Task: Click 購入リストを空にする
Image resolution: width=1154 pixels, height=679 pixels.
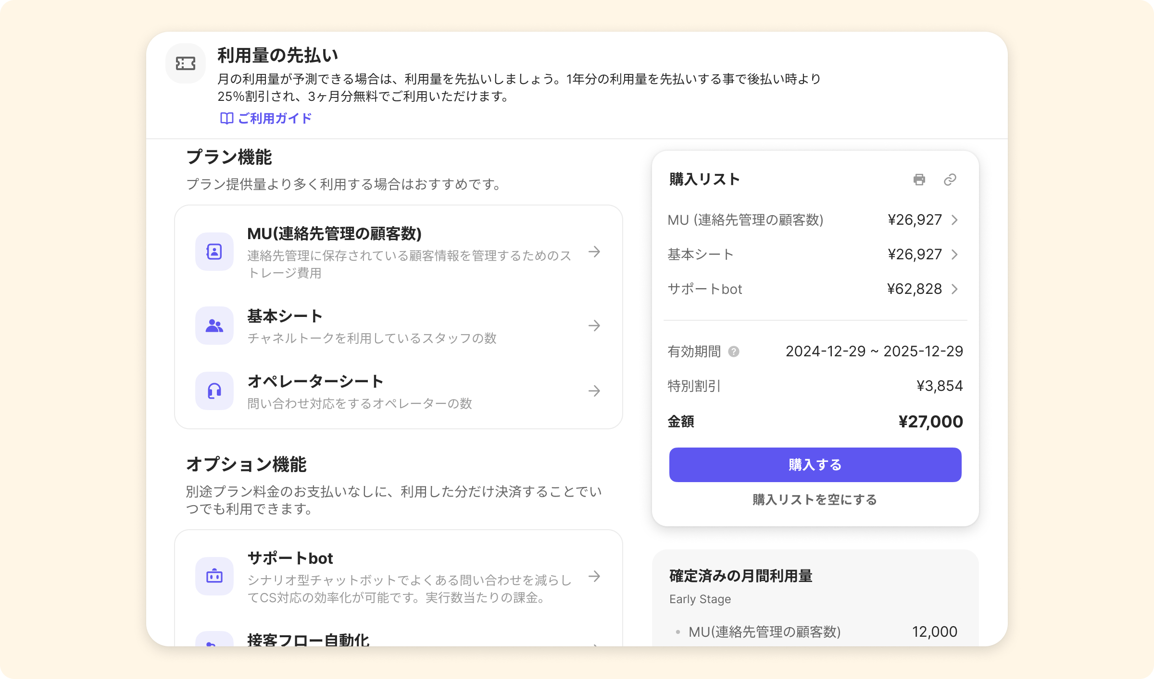Action: pos(815,500)
